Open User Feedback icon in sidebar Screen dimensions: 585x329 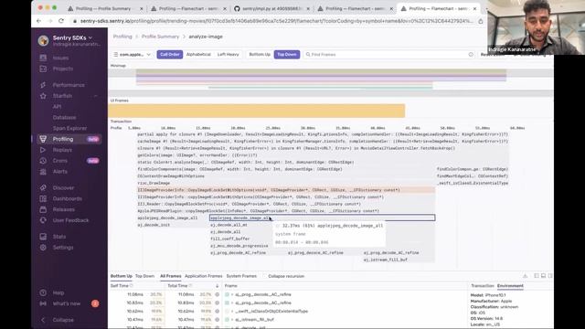[43, 220]
